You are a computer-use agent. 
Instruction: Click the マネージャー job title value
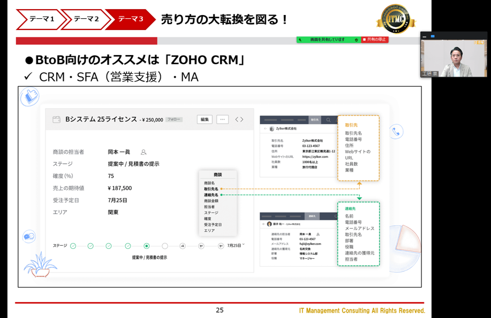point(307,259)
